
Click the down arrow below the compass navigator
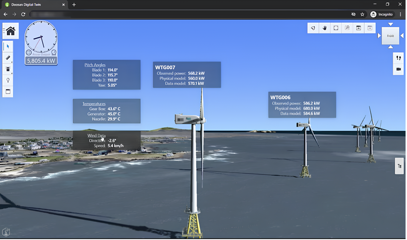(390, 47)
